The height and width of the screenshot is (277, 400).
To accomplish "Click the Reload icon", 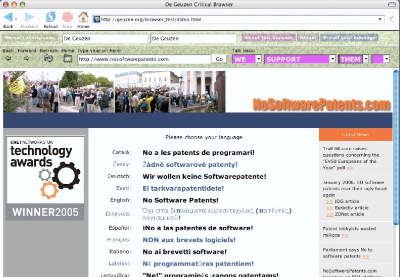I will pyautogui.click(x=50, y=17).
